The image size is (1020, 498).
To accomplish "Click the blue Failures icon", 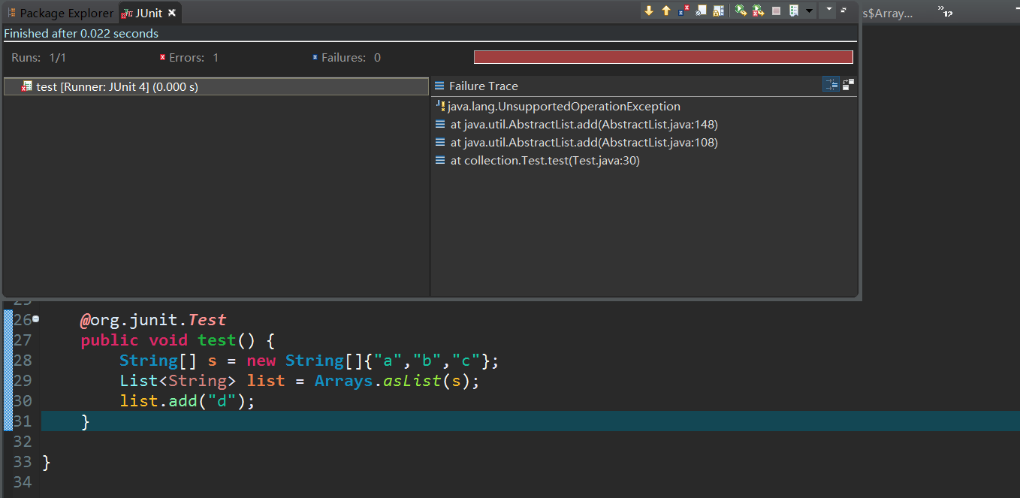I will [x=315, y=57].
